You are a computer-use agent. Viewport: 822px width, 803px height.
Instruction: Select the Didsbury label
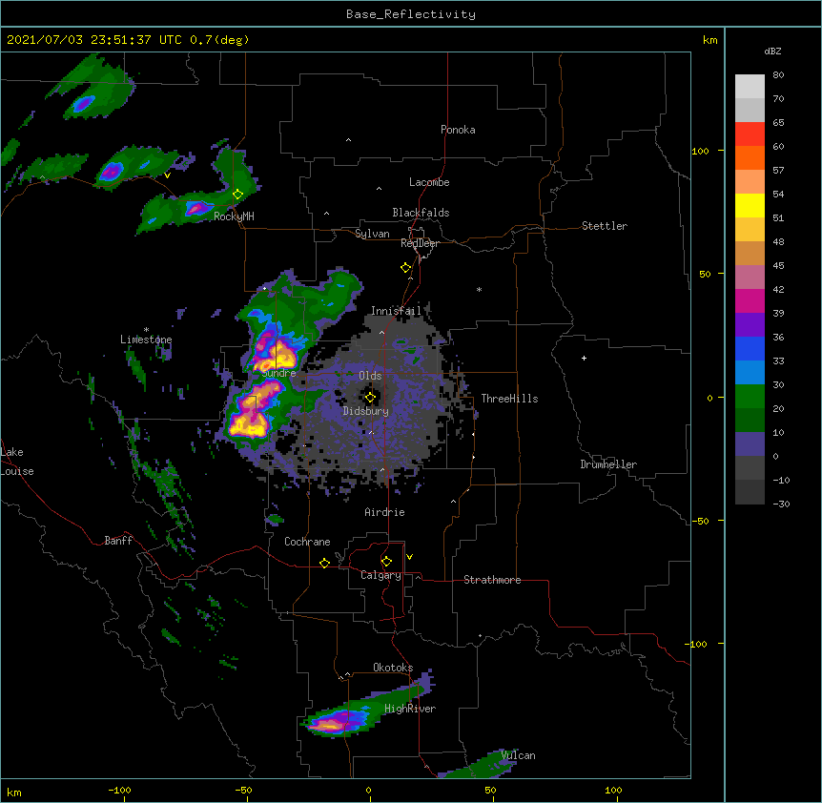[365, 411]
